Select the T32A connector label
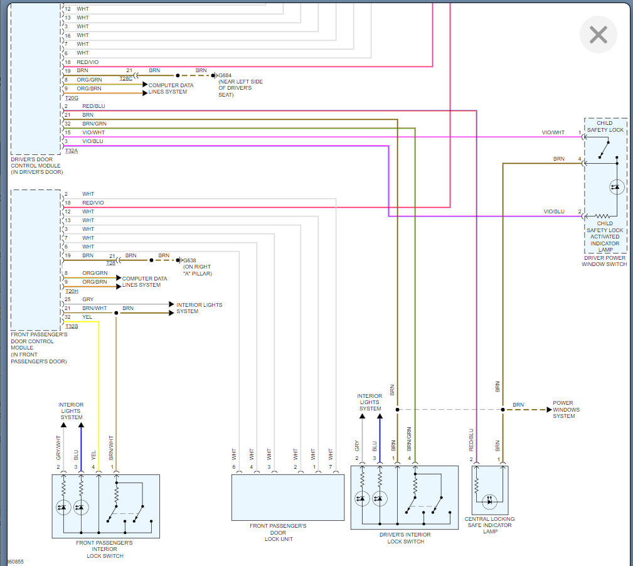 71,151
